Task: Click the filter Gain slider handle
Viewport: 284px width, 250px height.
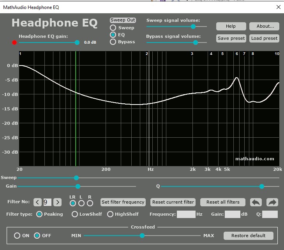Action: (78, 186)
